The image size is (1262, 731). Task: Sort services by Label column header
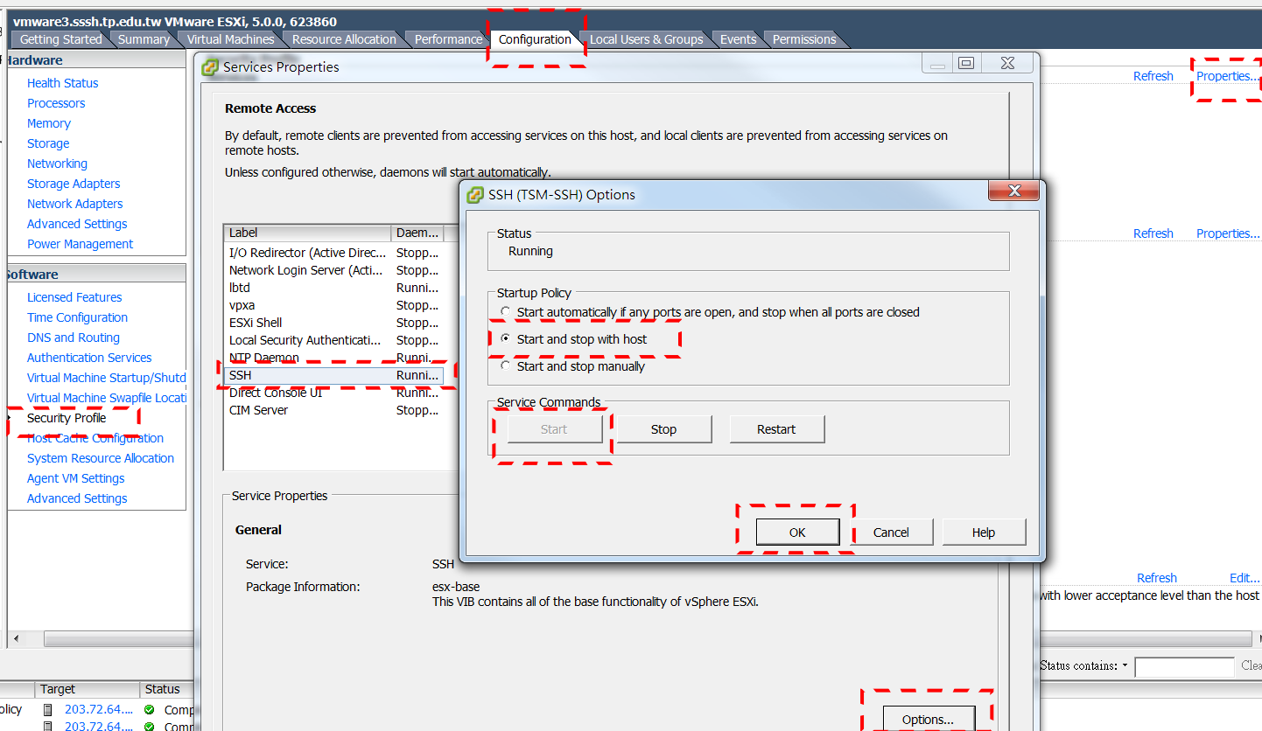(x=308, y=233)
